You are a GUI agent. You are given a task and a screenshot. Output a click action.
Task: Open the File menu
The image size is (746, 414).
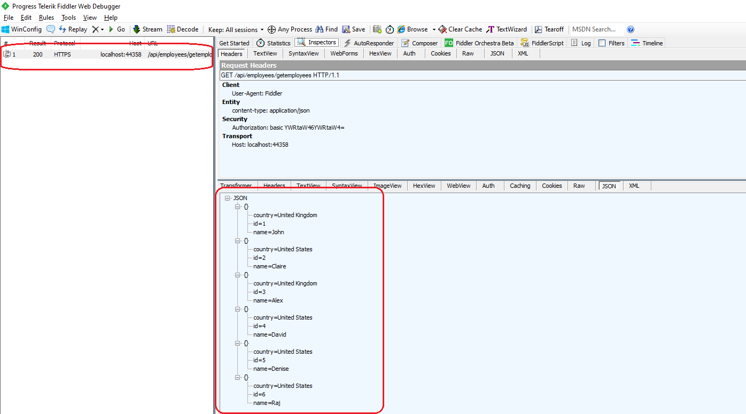(9, 18)
